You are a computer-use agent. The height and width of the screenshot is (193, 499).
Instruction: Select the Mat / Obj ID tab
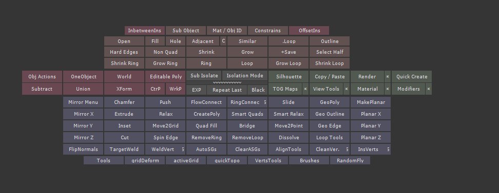click(227, 31)
